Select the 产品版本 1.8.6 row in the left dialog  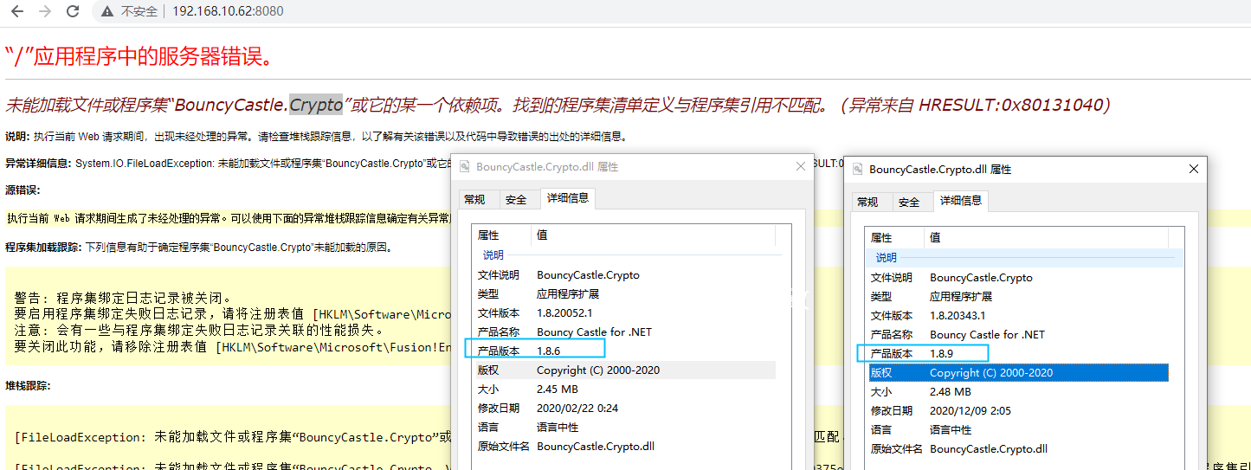click(624, 351)
